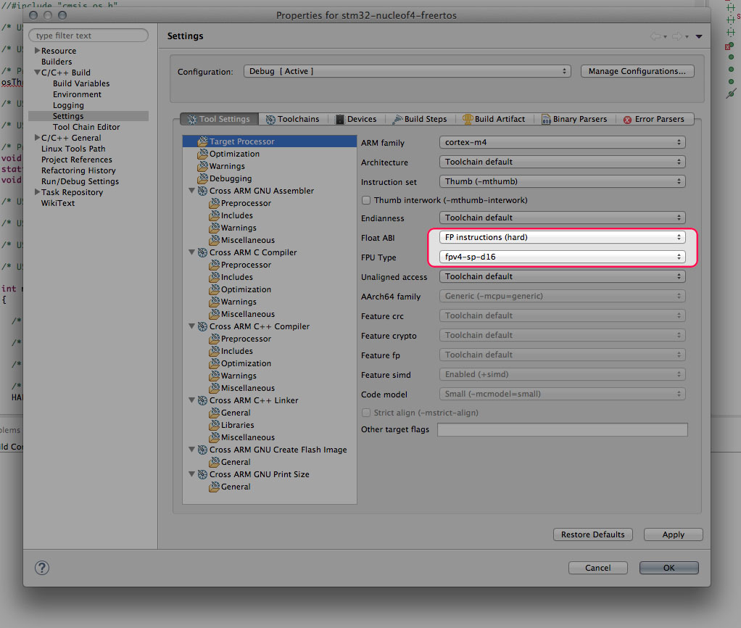The image size is (741, 628).
Task: Collapse the C/C++ Build tree node
Action: tap(37, 73)
